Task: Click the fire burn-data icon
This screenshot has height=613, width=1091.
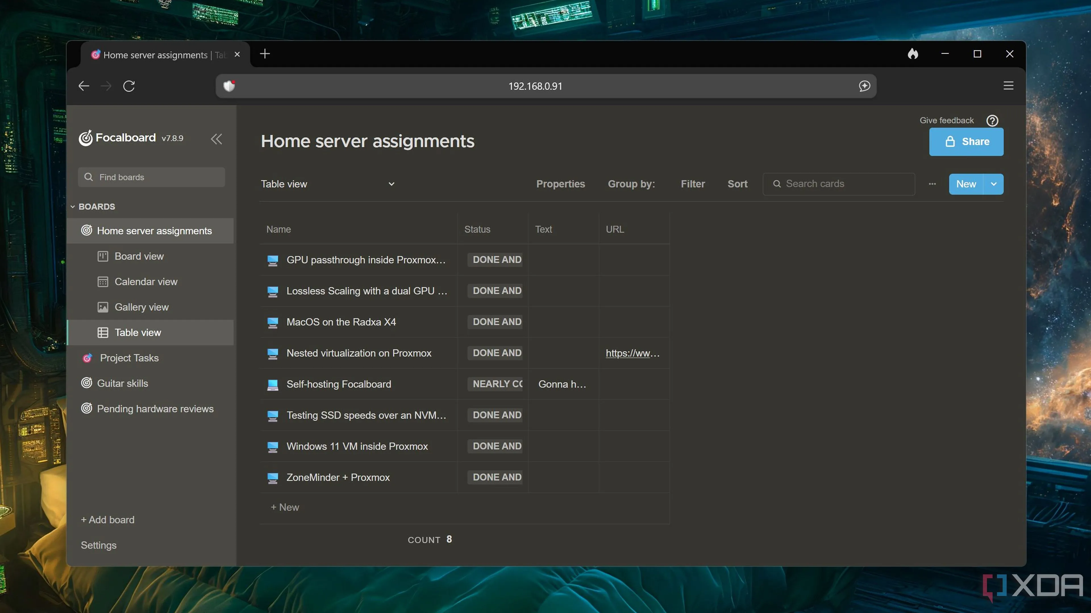Action: pos(913,54)
